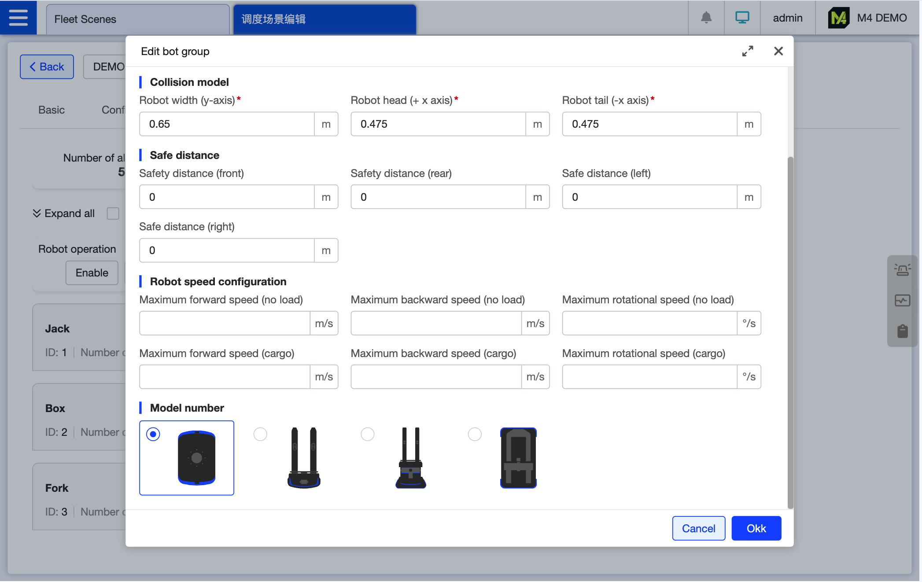
Task: Confirm with the Okk button
Action: click(756, 528)
